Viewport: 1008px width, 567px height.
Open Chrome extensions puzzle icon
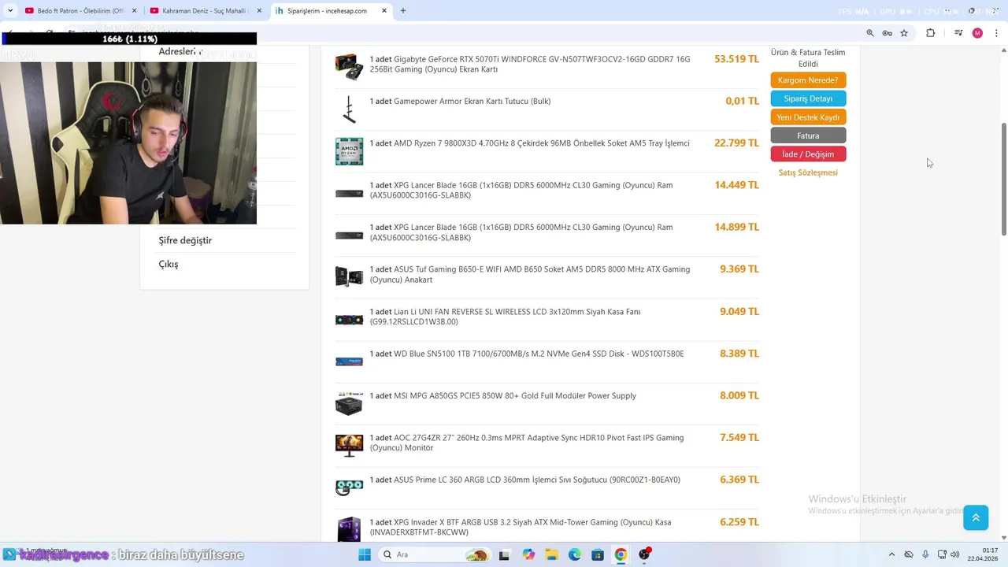pos(930,33)
